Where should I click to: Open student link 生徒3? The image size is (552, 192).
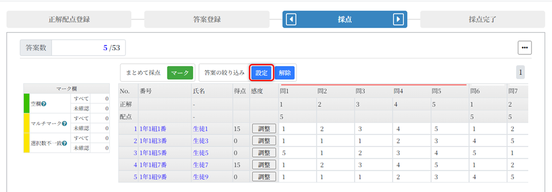point(201,141)
